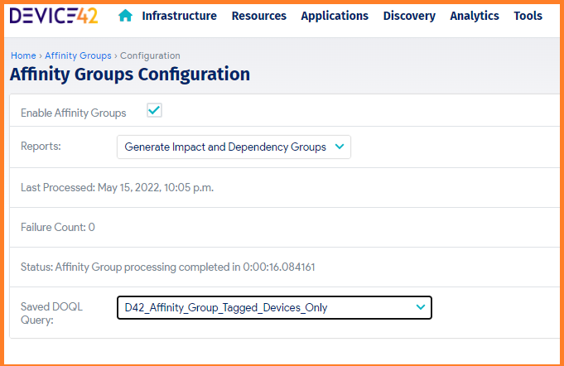This screenshot has height=366, width=564.
Task: Click the Failure Count text
Action: coord(58,227)
